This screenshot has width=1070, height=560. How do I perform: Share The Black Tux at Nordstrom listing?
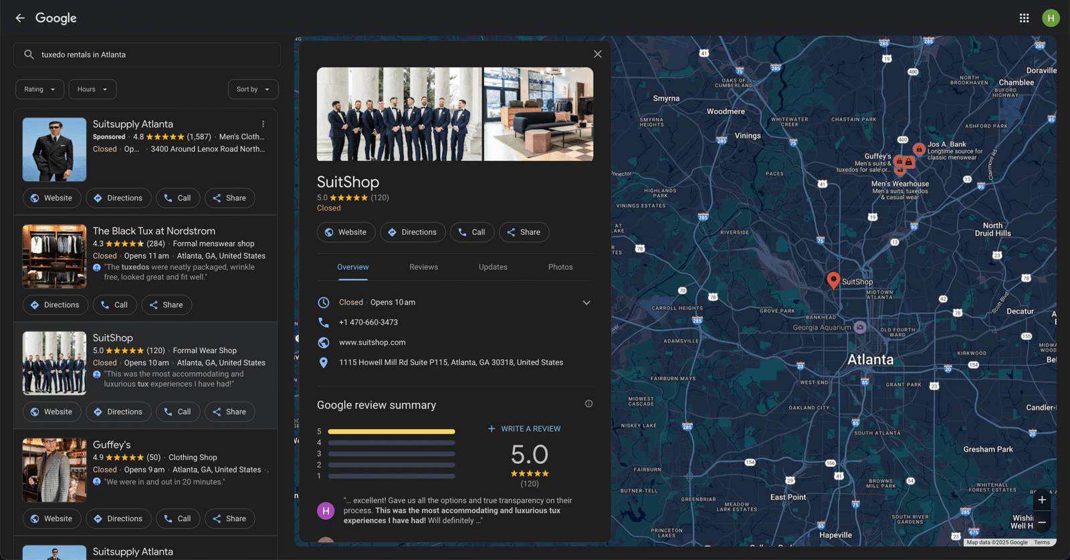click(x=167, y=305)
